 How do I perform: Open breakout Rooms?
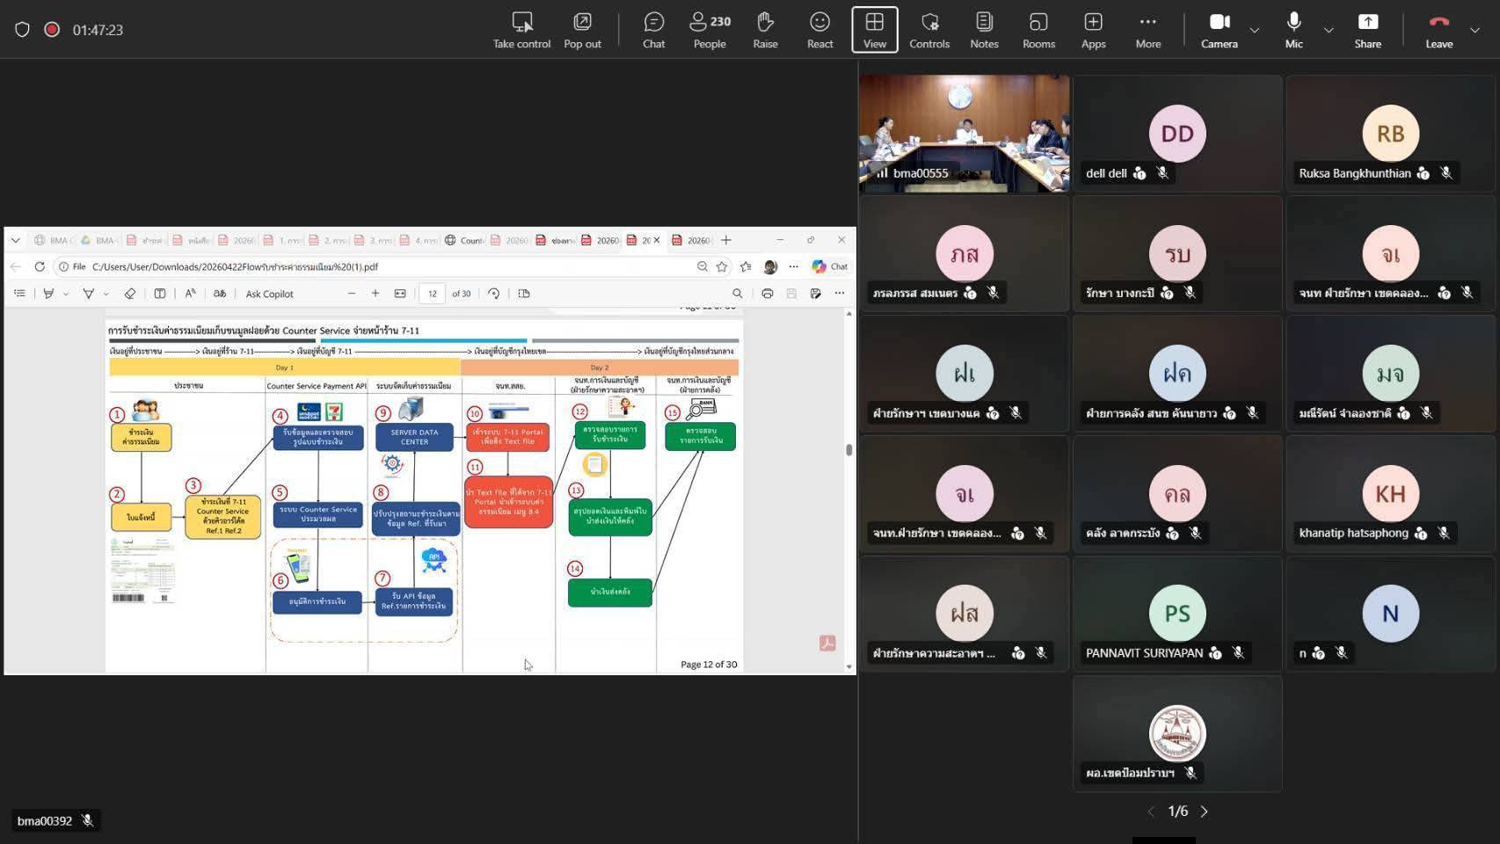point(1038,30)
